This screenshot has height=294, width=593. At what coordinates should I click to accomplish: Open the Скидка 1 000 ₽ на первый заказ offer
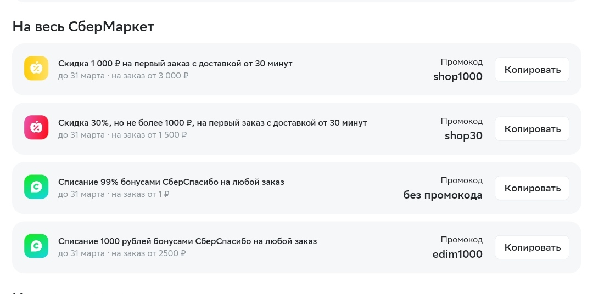175,64
